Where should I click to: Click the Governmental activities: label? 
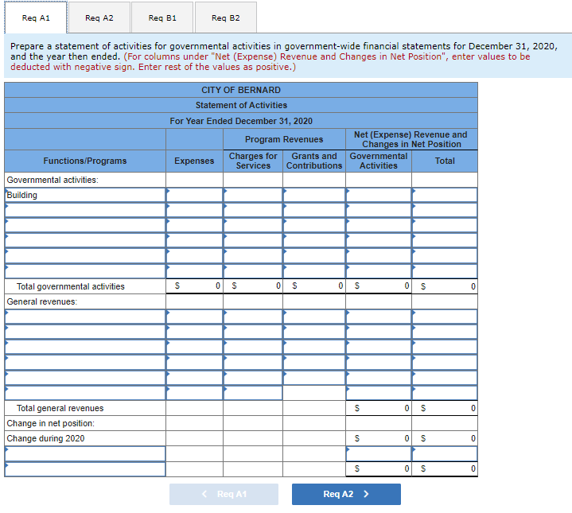53,180
